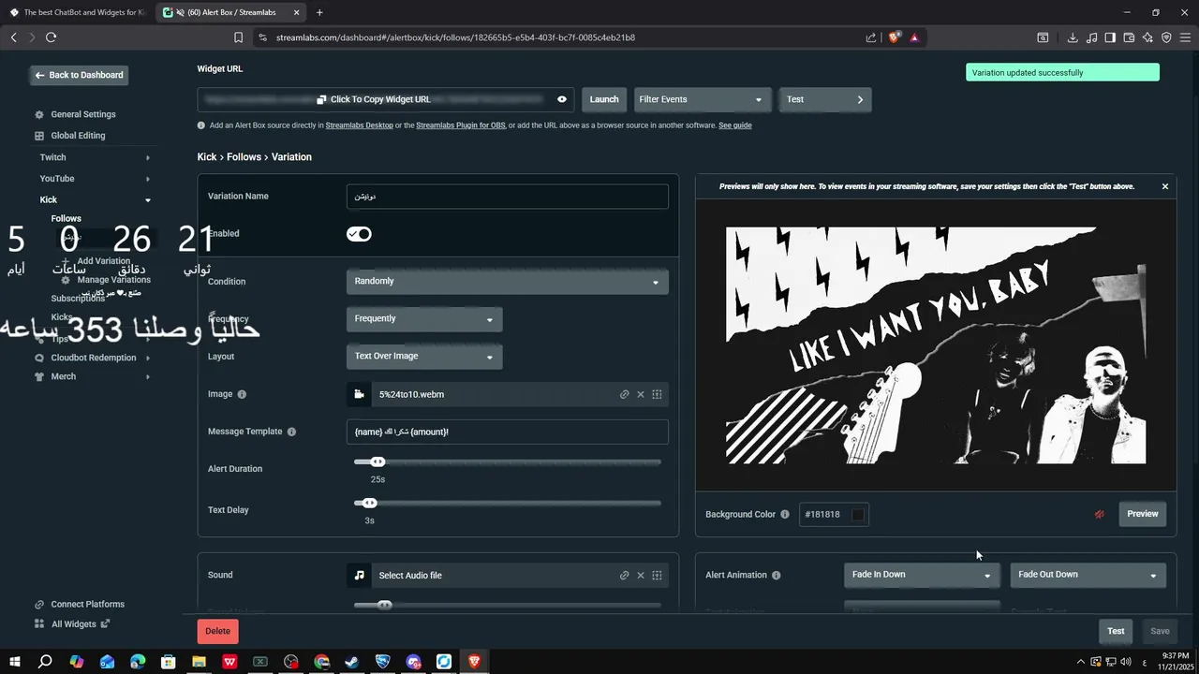Open Cloudbot Redemption in the sidebar
Image resolution: width=1199 pixels, height=674 pixels.
94,358
